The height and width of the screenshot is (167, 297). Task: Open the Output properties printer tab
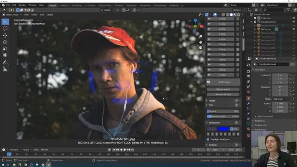point(249,77)
